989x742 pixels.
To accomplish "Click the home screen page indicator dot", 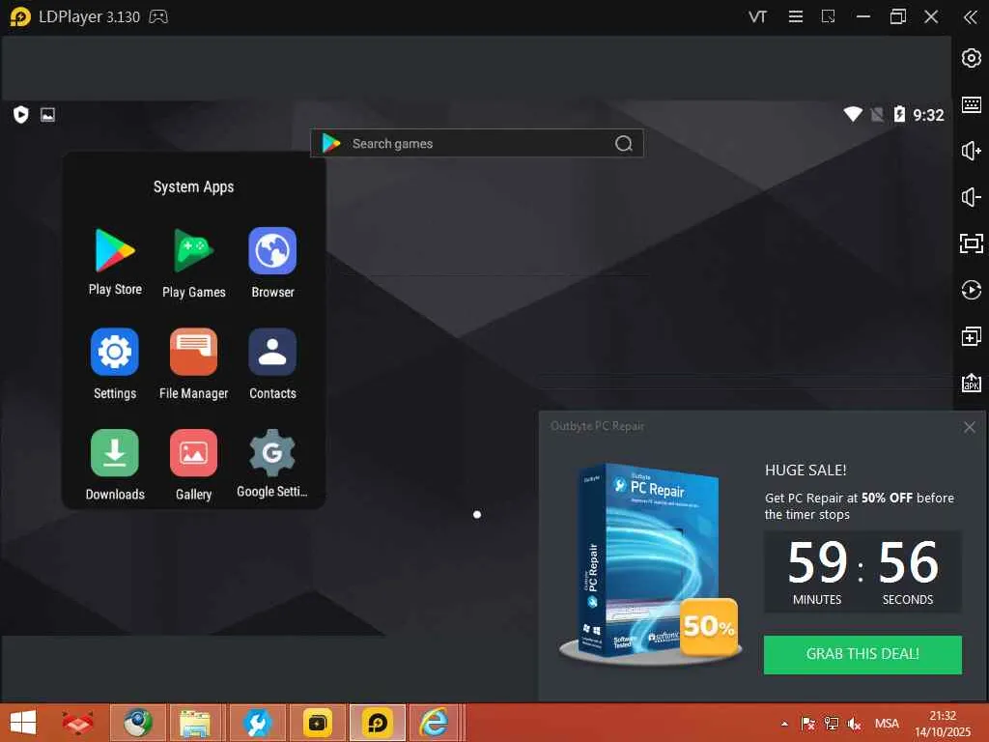I will point(477,515).
